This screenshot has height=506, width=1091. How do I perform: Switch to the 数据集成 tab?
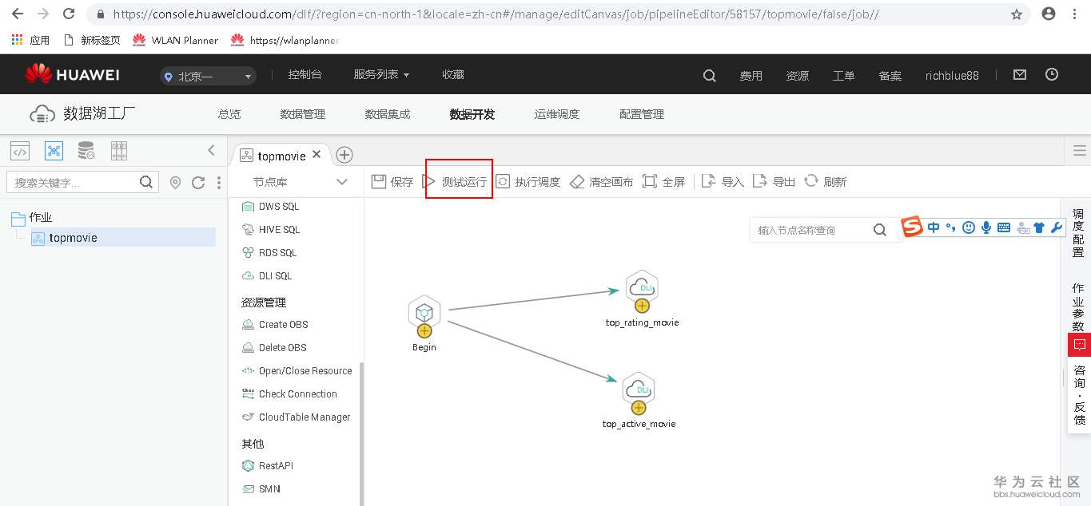click(x=387, y=114)
